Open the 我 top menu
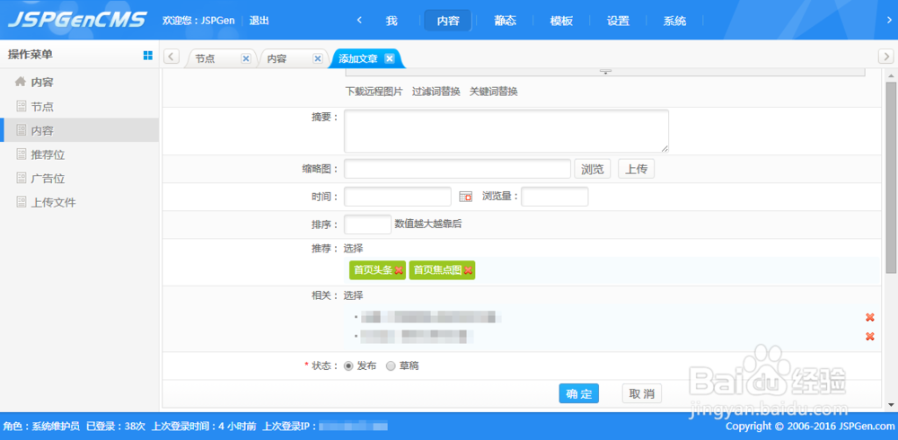This screenshot has width=898, height=440. (392, 22)
